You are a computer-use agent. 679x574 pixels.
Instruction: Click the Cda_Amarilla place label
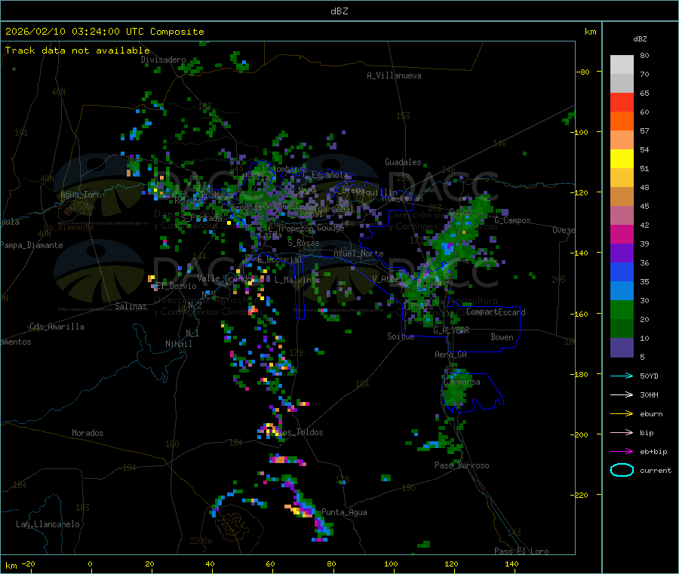pos(57,327)
